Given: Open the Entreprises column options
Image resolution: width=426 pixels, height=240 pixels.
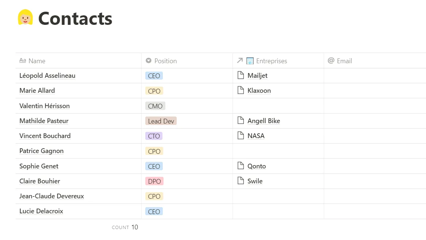Looking at the screenshot, I should point(272,61).
